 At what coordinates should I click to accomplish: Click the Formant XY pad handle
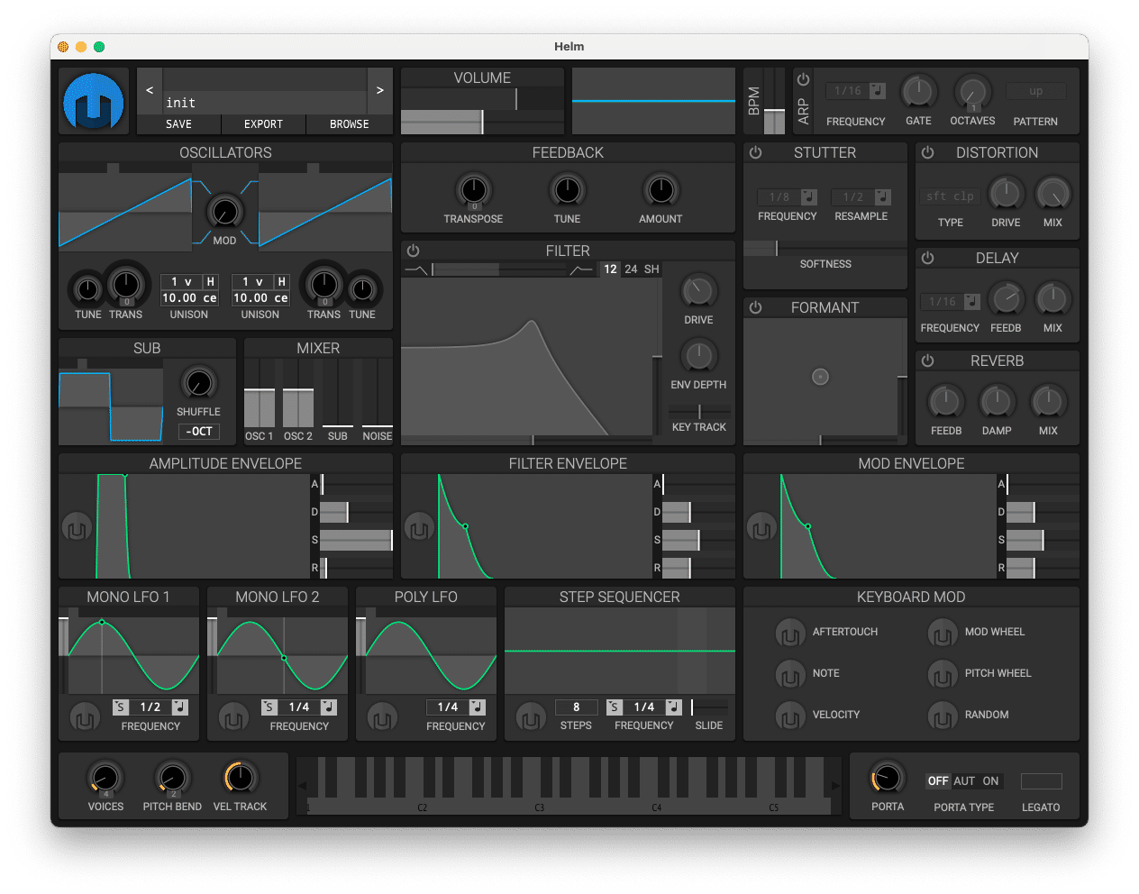pyautogui.click(x=820, y=377)
